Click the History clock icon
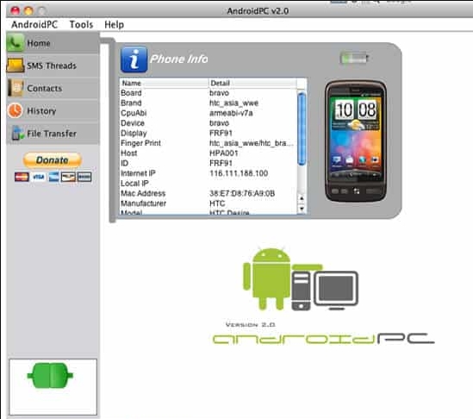 [x=16, y=110]
